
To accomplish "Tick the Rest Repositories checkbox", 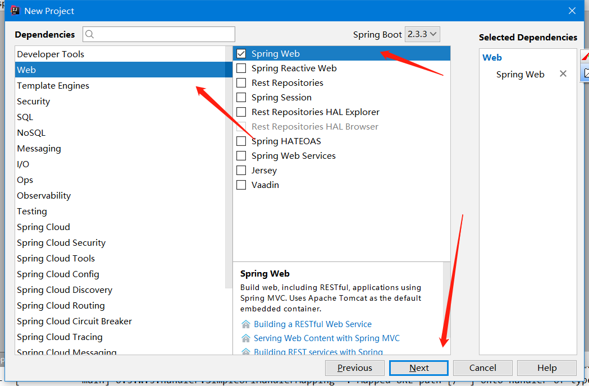I will (241, 83).
